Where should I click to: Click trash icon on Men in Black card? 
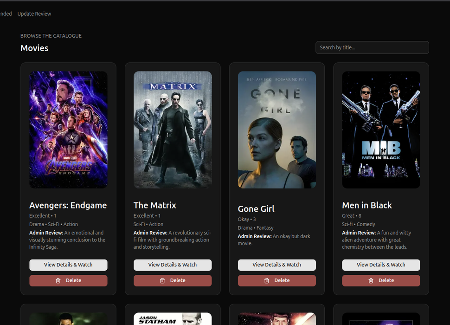371,280
